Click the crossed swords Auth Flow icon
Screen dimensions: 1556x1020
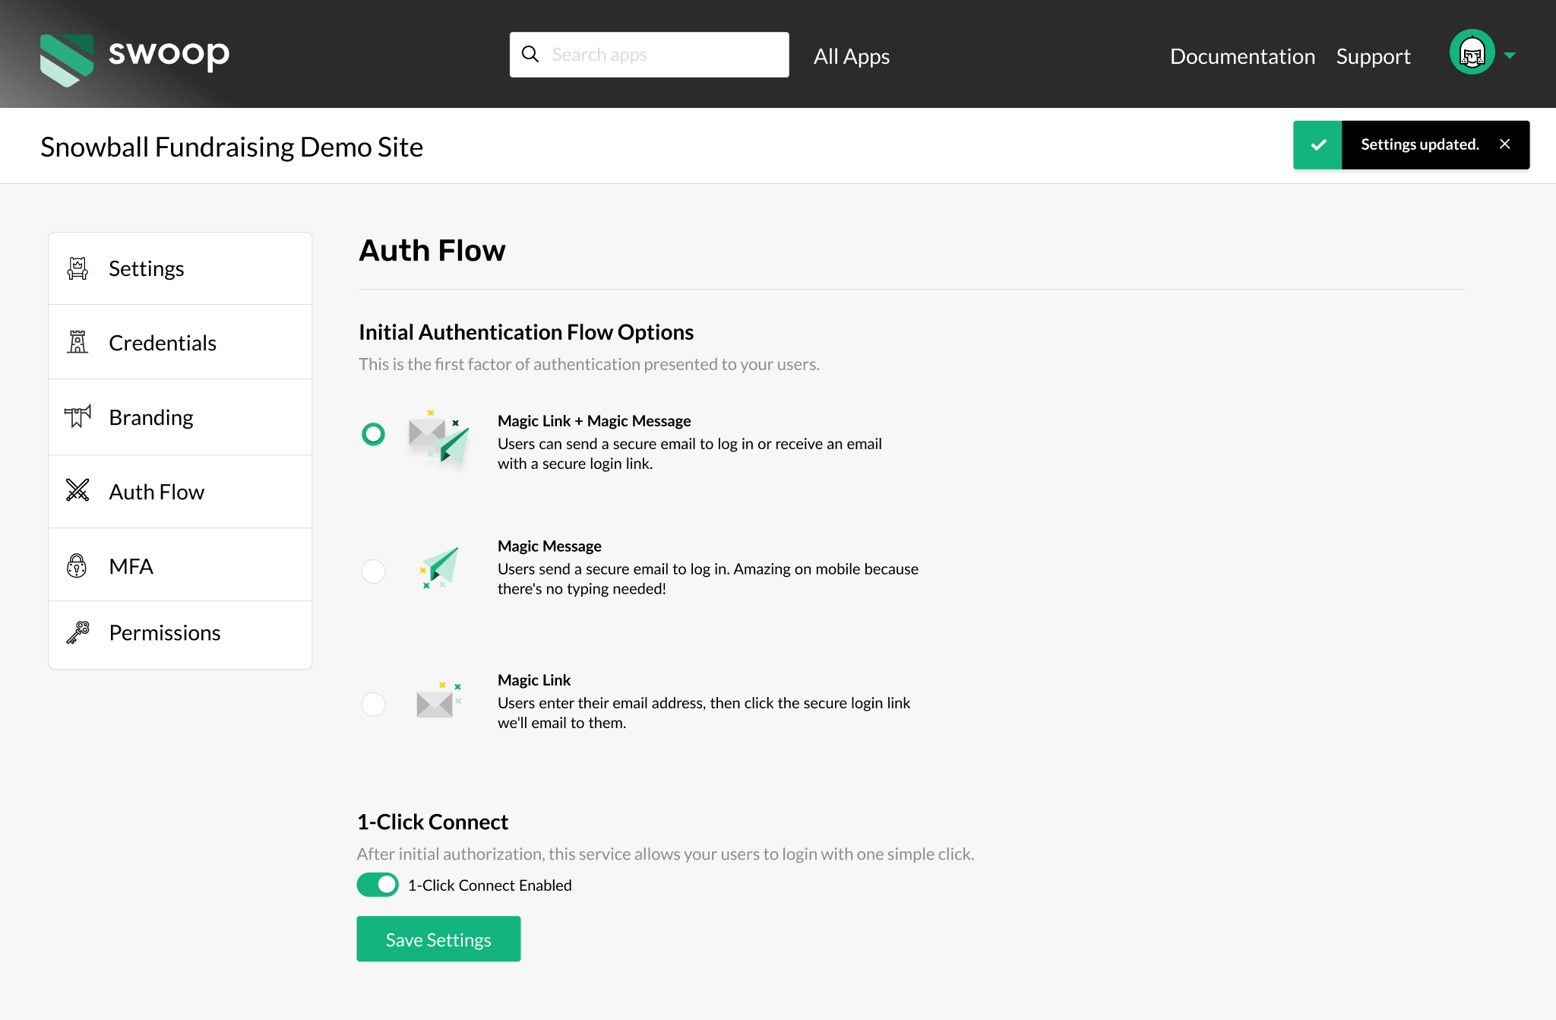[x=77, y=490]
